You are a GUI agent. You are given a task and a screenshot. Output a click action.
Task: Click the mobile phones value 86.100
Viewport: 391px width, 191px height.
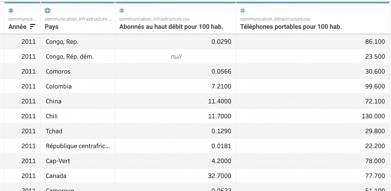pyautogui.click(x=375, y=42)
